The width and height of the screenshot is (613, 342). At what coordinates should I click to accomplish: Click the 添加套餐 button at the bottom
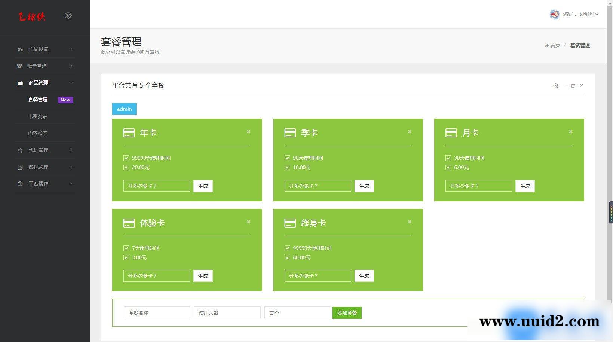[x=347, y=312]
